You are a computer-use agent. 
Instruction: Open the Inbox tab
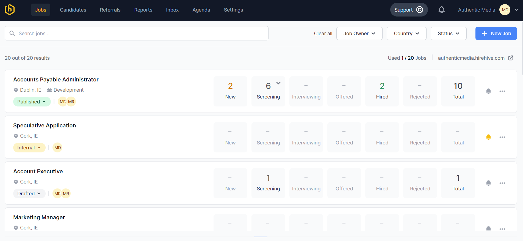pos(172,10)
